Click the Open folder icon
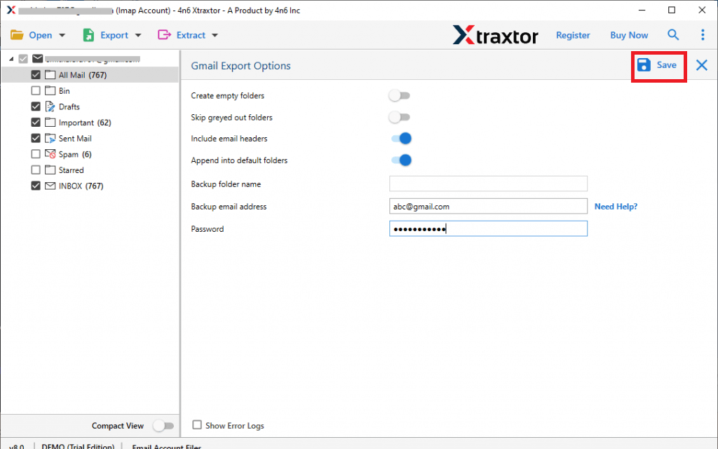This screenshot has width=718, height=449. [x=17, y=35]
